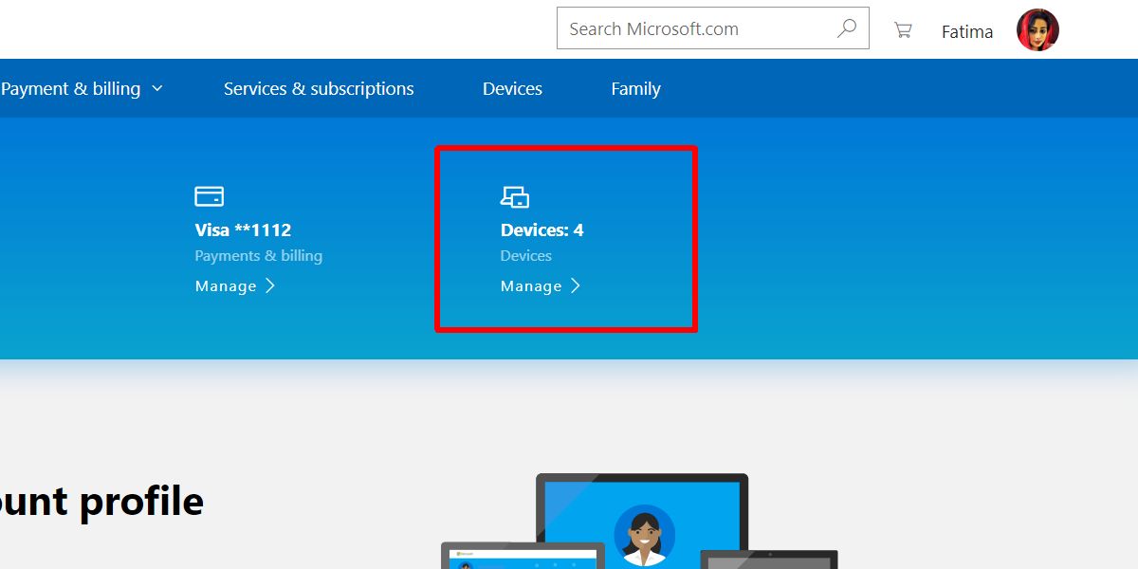Click Manage under Devices: 4
The image size is (1138, 569).
coord(531,286)
